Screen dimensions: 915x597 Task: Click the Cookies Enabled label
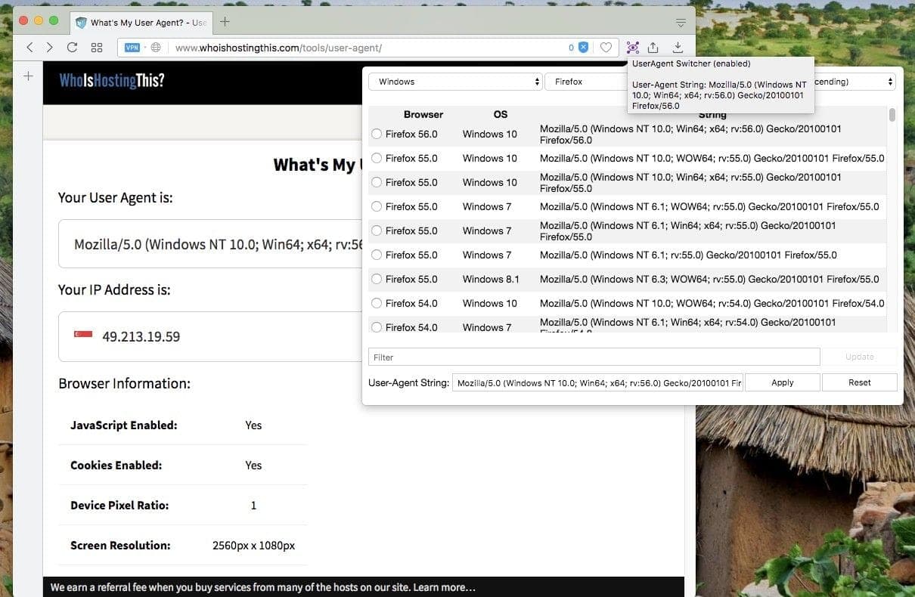[116, 466]
